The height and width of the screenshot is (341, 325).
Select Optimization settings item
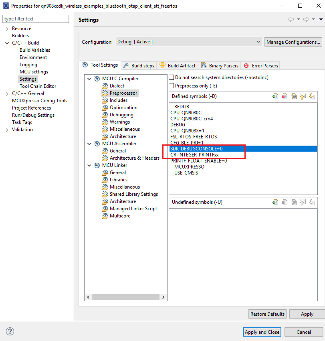(x=123, y=108)
